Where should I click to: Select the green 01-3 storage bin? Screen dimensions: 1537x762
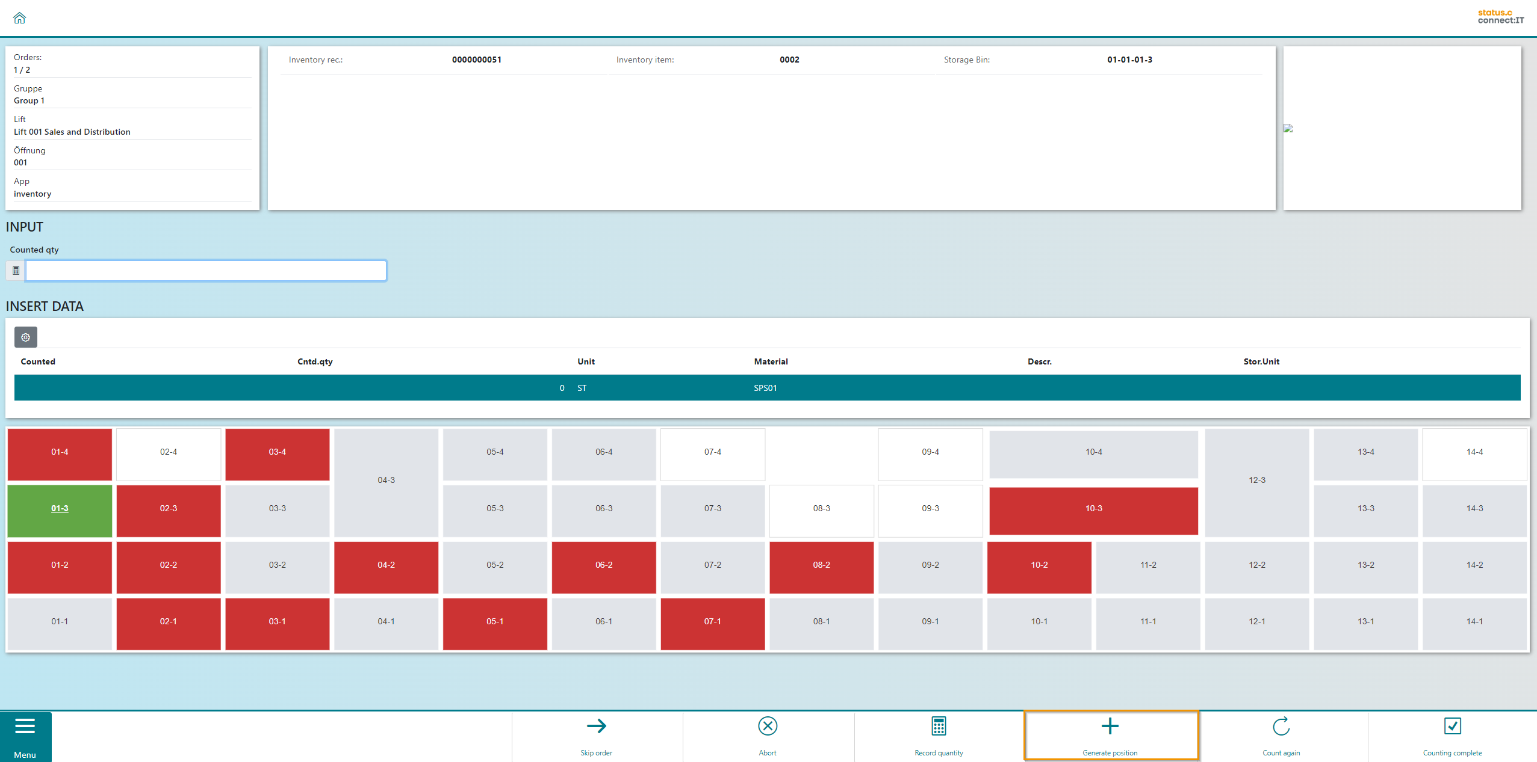coord(60,509)
